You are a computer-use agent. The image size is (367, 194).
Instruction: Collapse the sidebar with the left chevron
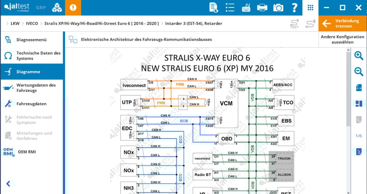pos(8,184)
